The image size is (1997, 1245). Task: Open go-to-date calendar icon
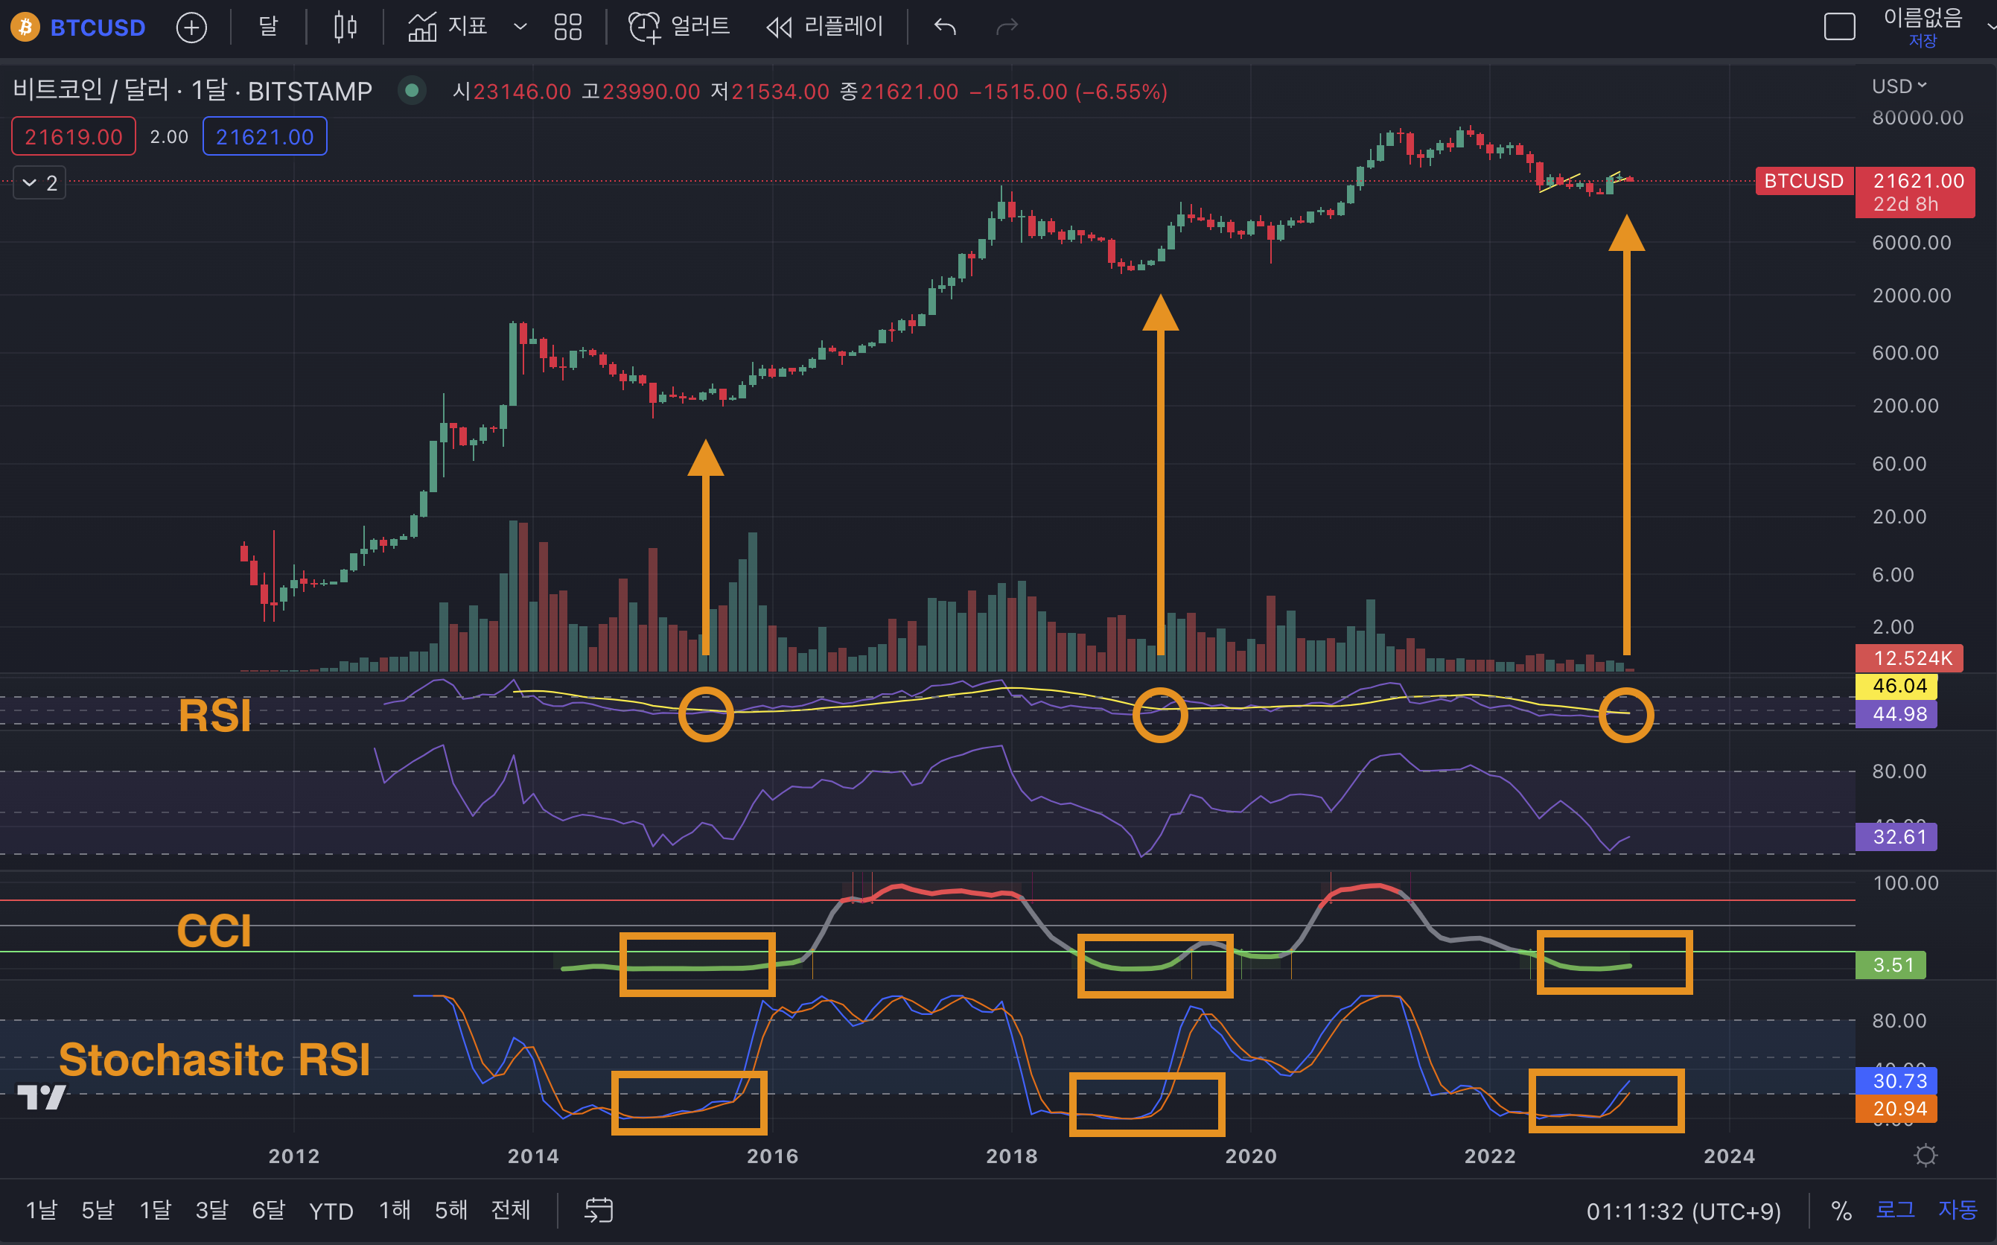tap(599, 1209)
